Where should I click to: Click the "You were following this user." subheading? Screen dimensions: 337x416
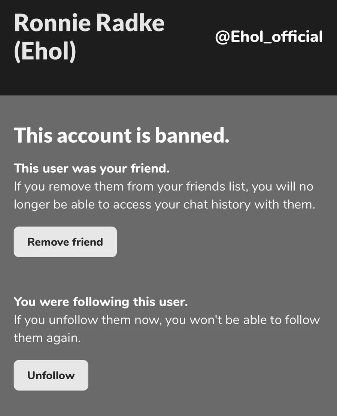101,301
